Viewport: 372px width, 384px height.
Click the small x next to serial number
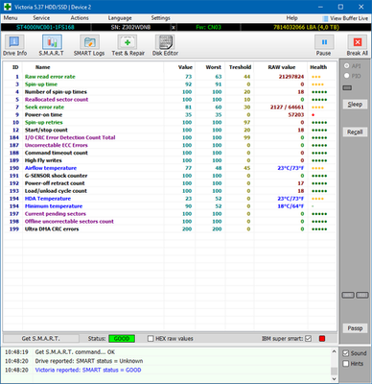point(174,27)
